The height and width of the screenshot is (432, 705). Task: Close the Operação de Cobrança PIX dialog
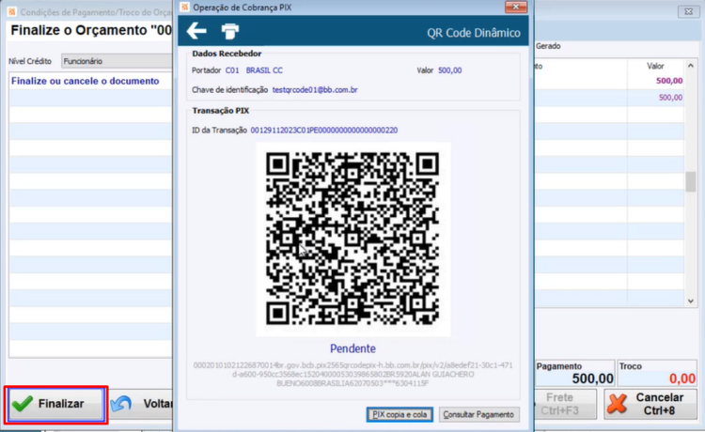click(x=516, y=7)
